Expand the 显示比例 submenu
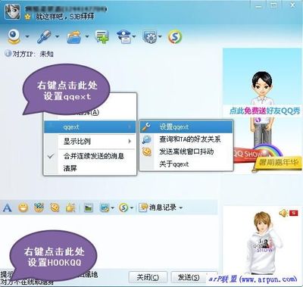 (x=90, y=141)
